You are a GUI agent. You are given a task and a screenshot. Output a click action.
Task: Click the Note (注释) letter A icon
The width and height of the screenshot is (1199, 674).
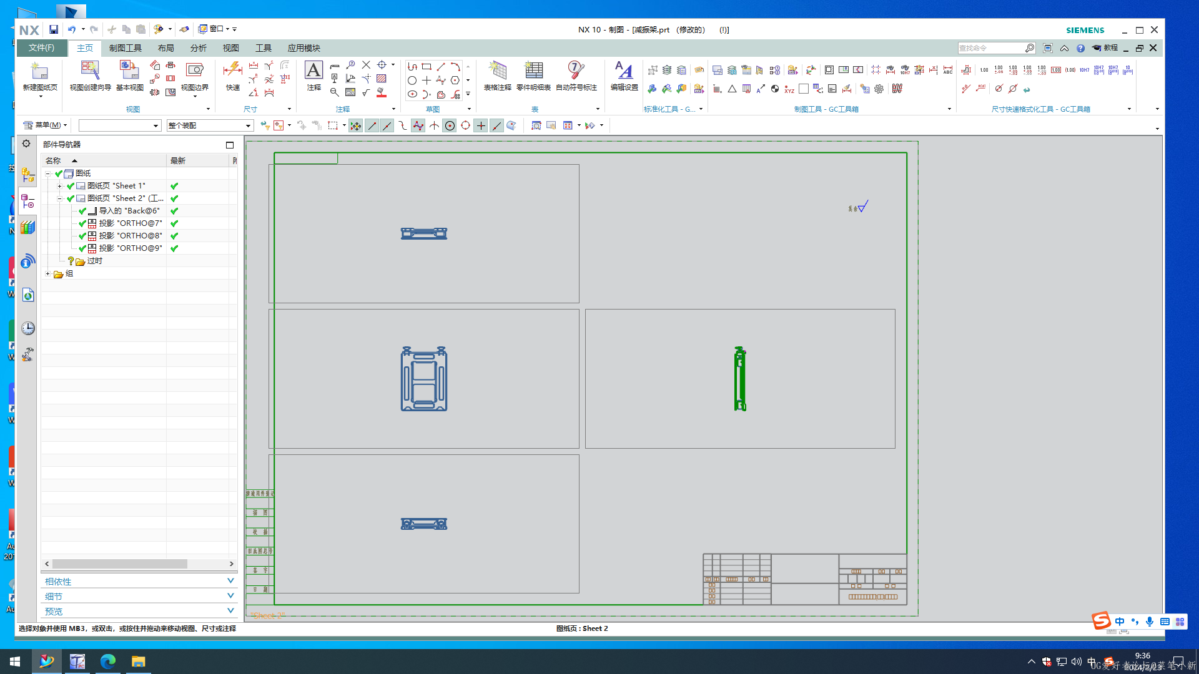313,70
